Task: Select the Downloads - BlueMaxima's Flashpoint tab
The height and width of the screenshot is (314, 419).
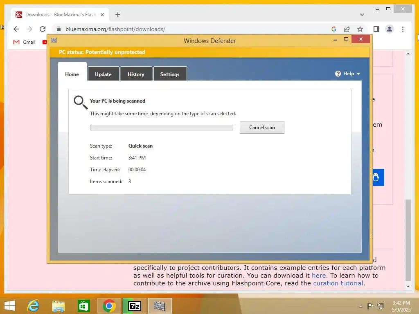Action: click(x=60, y=15)
